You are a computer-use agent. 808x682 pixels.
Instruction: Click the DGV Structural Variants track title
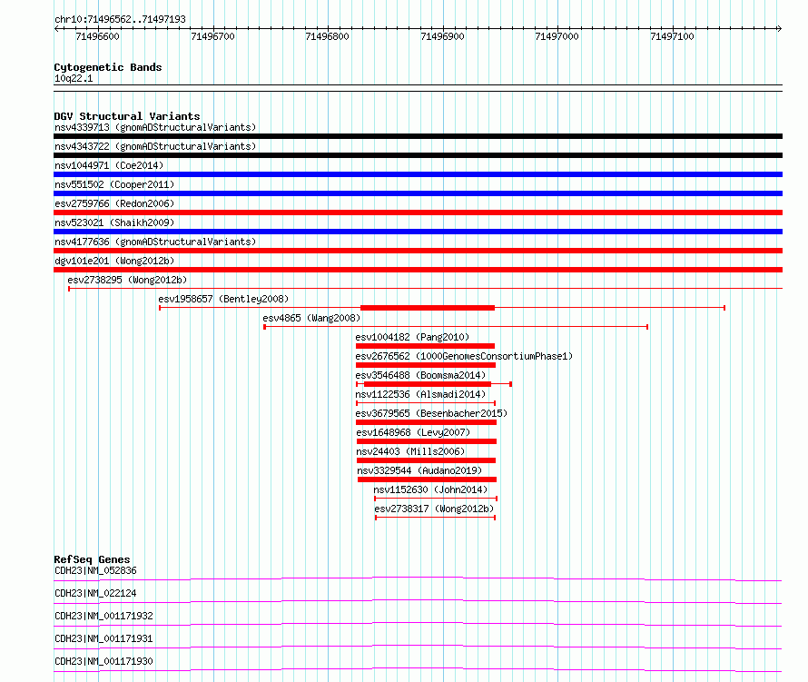(x=127, y=116)
